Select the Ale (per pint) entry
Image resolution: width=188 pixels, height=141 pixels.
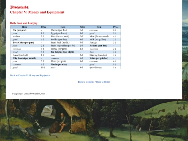(19, 30)
